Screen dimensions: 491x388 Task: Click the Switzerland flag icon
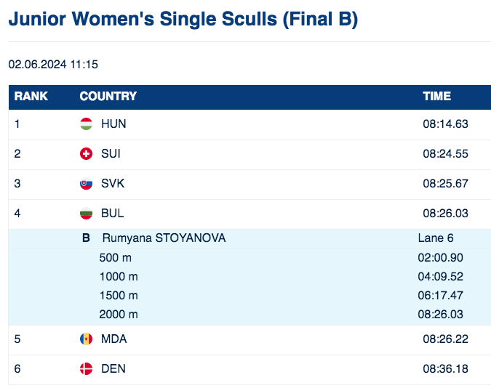click(86, 154)
